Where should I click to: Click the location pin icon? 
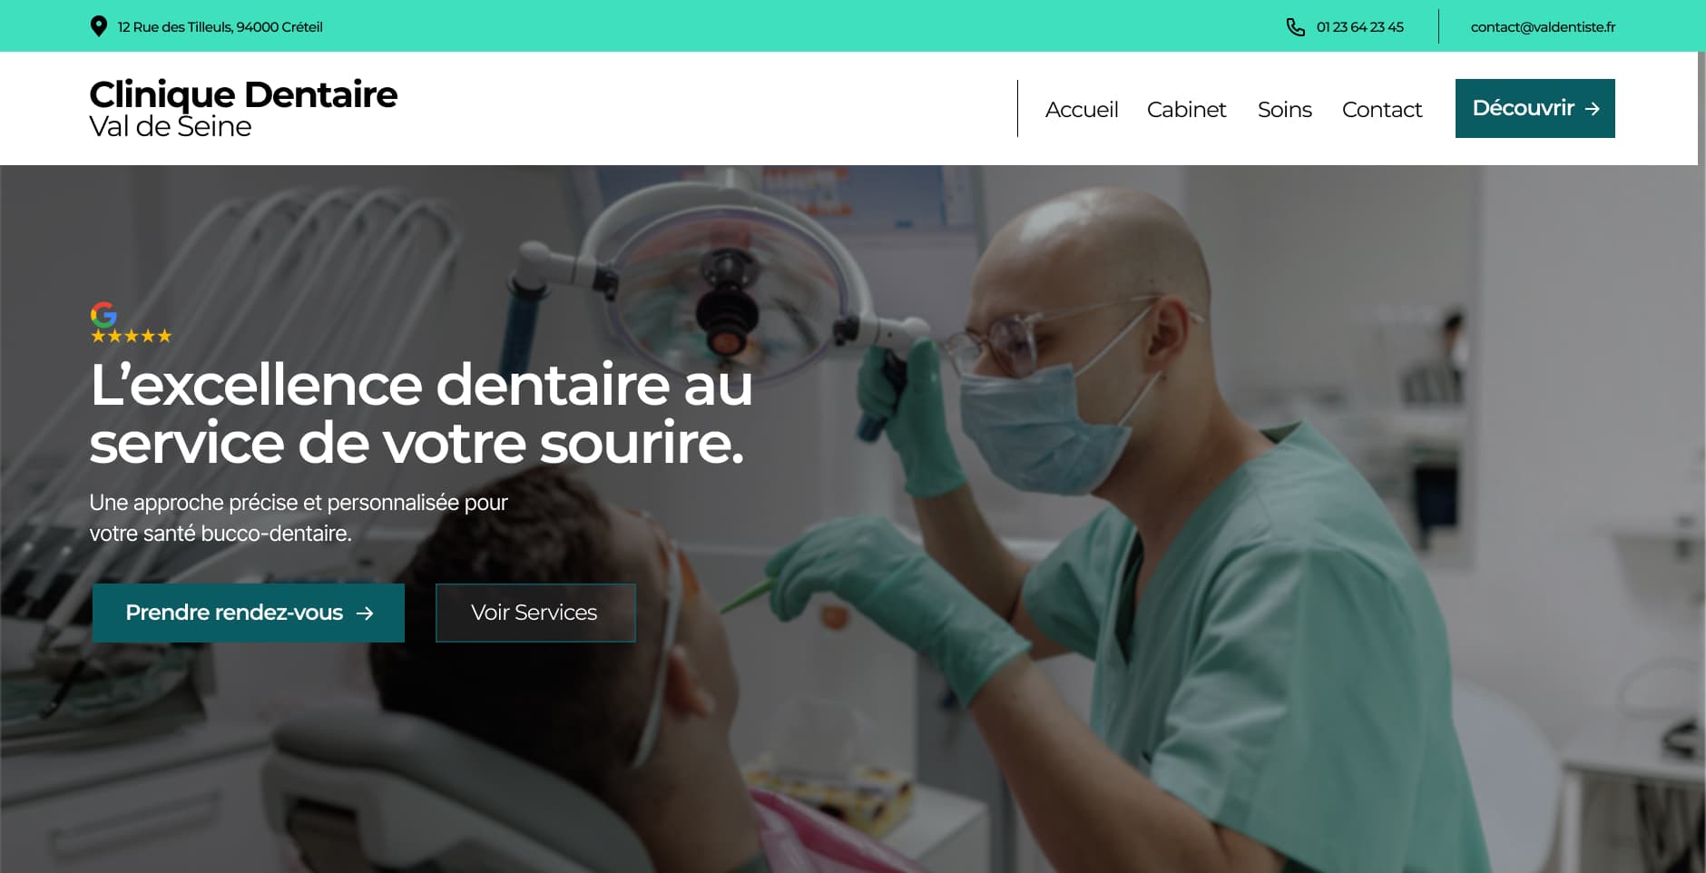(99, 26)
